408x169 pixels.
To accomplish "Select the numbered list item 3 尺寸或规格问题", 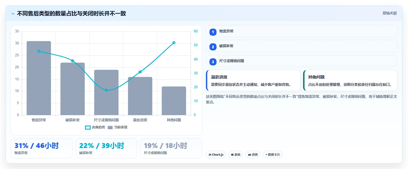I will [x=302, y=61].
